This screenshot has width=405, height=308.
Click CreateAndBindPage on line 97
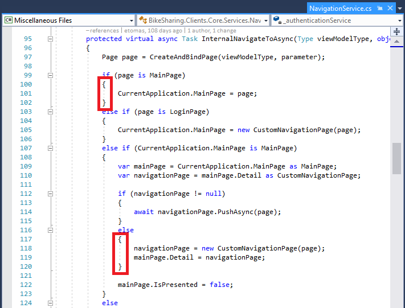(x=183, y=57)
